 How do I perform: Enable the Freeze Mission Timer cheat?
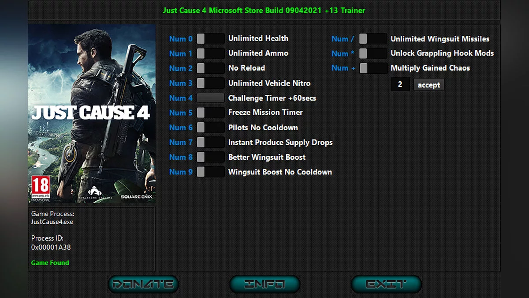point(210,113)
